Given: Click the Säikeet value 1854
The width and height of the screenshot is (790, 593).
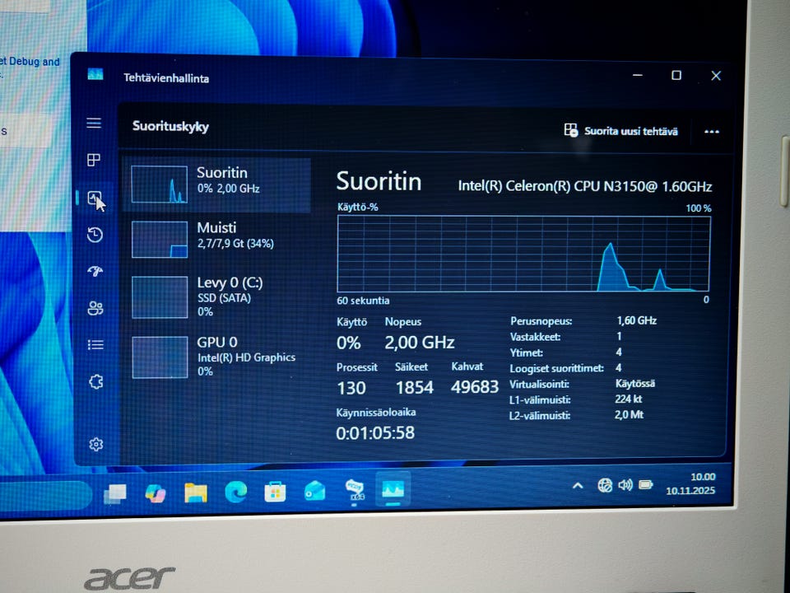Looking at the screenshot, I should 414,387.
